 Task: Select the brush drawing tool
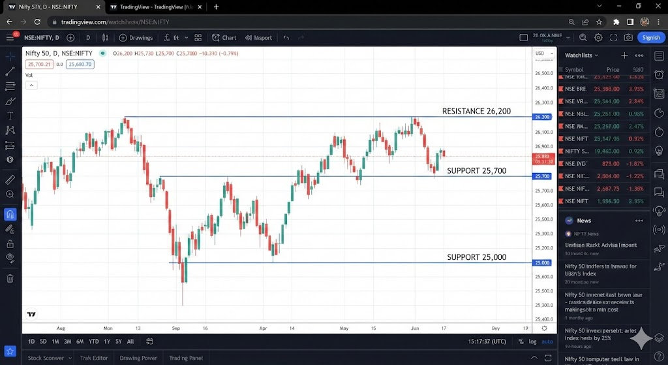[10, 101]
